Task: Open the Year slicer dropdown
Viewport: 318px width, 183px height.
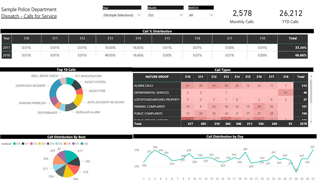Action: pyautogui.click(x=122, y=15)
